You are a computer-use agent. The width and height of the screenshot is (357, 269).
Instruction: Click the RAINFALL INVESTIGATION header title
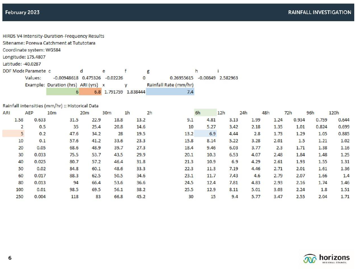[x=319, y=12]
